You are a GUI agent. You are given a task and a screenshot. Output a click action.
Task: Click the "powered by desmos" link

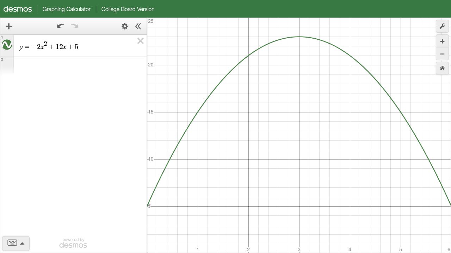click(x=73, y=243)
